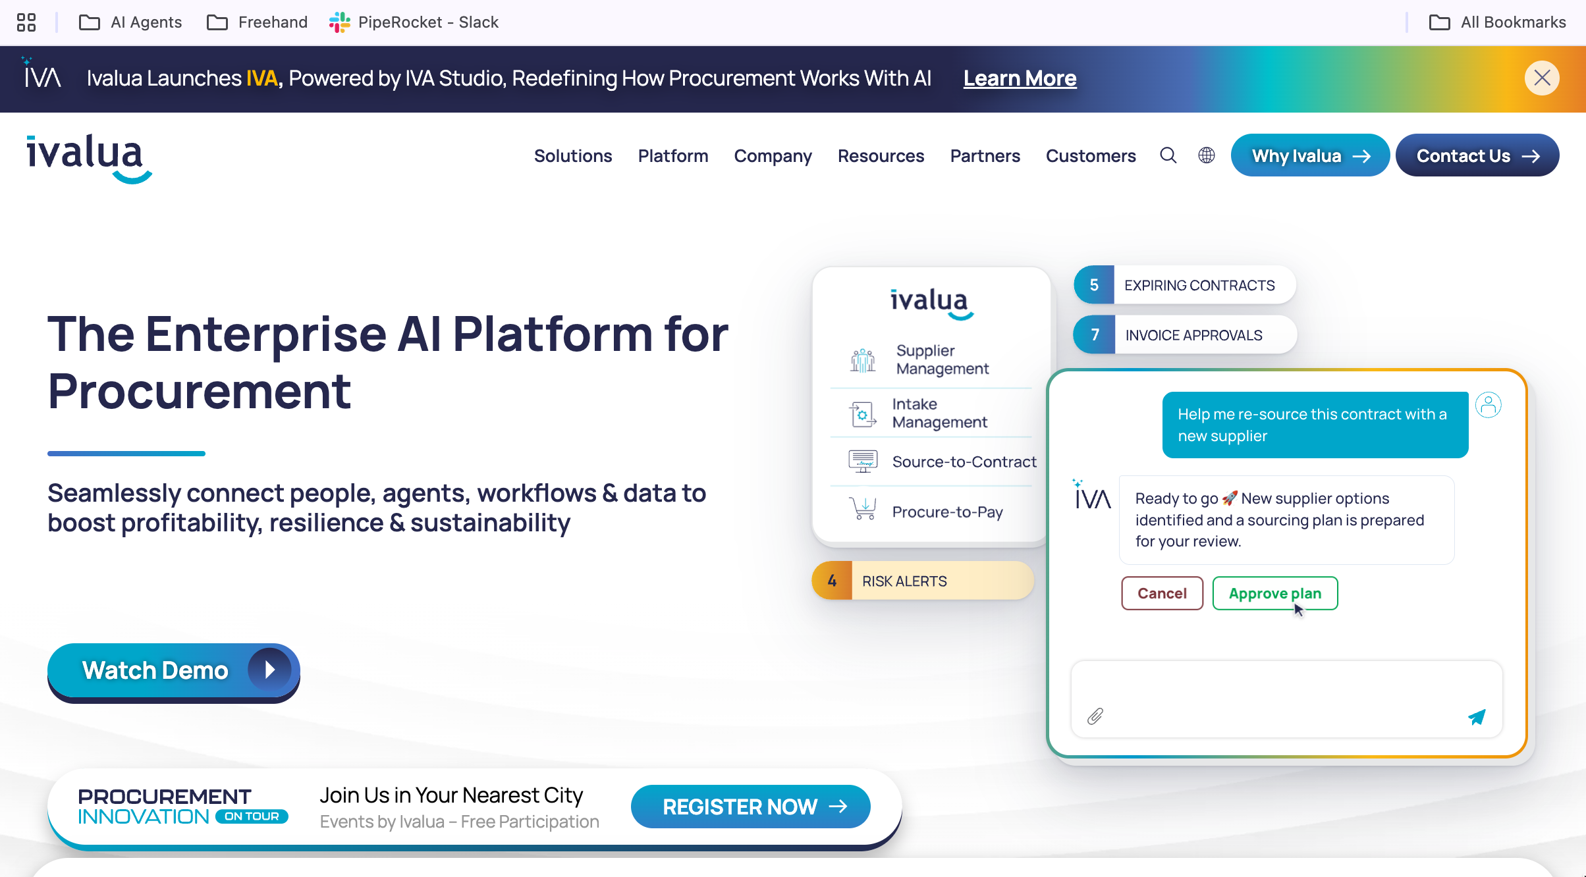Image resolution: width=1586 pixels, height=877 pixels.
Task: Click the Approve plan button
Action: tap(1274, 593)
